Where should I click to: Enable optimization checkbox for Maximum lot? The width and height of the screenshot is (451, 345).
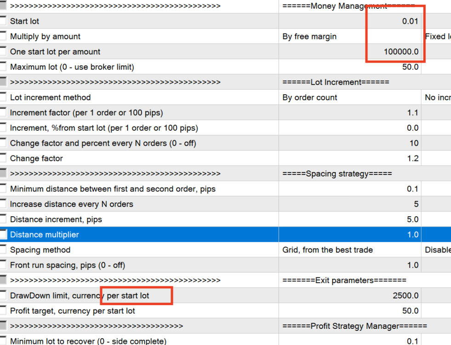click(3, 67)
